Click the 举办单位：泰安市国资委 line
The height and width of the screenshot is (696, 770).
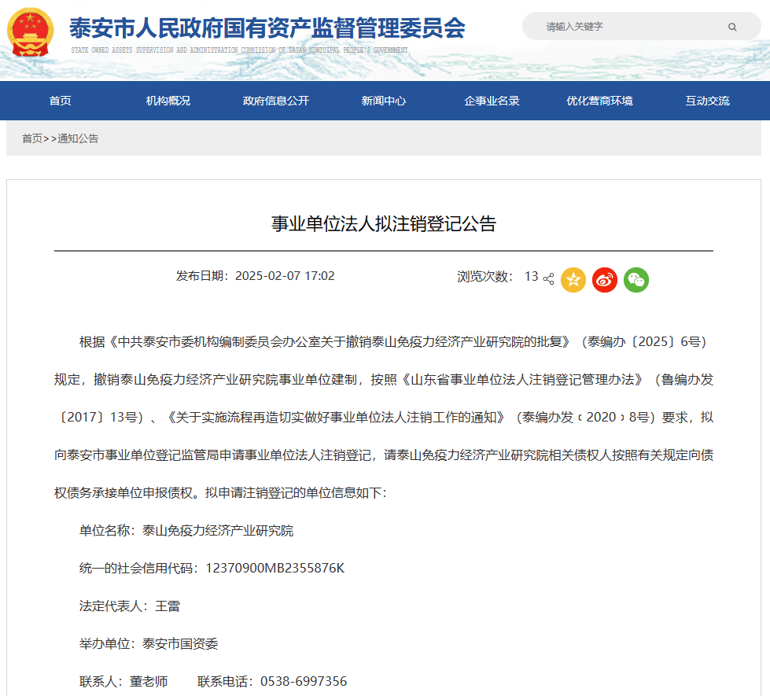[x=149, y=644]
